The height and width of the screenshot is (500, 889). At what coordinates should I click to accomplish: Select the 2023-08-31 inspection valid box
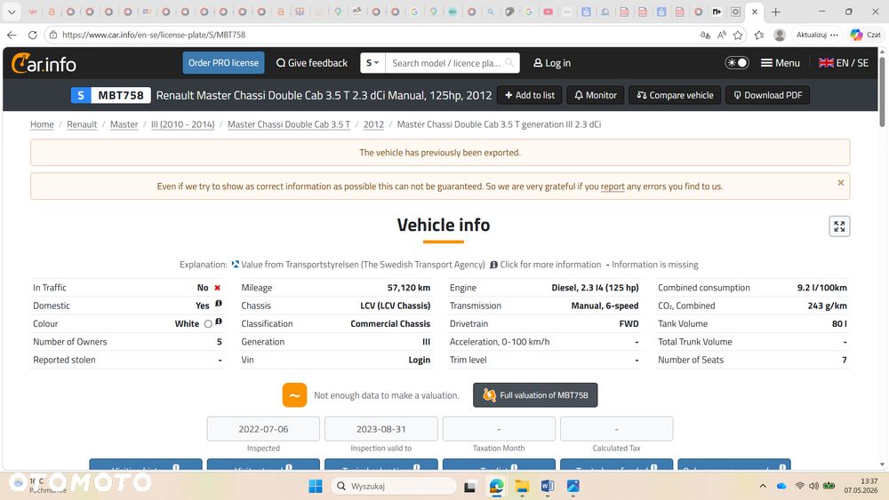[x=381, y=429]
